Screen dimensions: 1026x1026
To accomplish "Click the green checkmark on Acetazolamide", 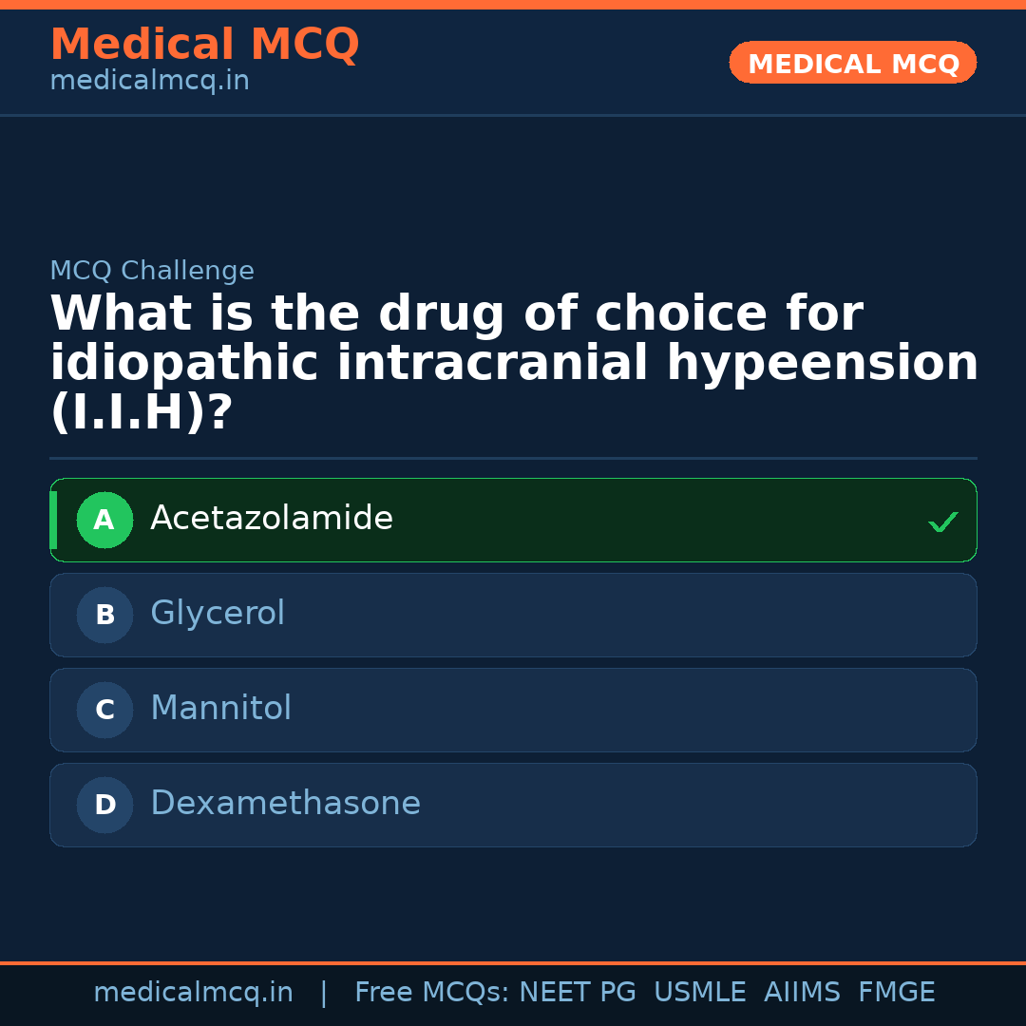I will click(942, 522).
